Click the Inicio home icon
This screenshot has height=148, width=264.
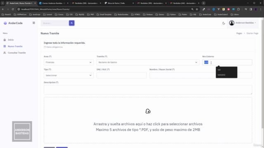[x=5, y=40]
